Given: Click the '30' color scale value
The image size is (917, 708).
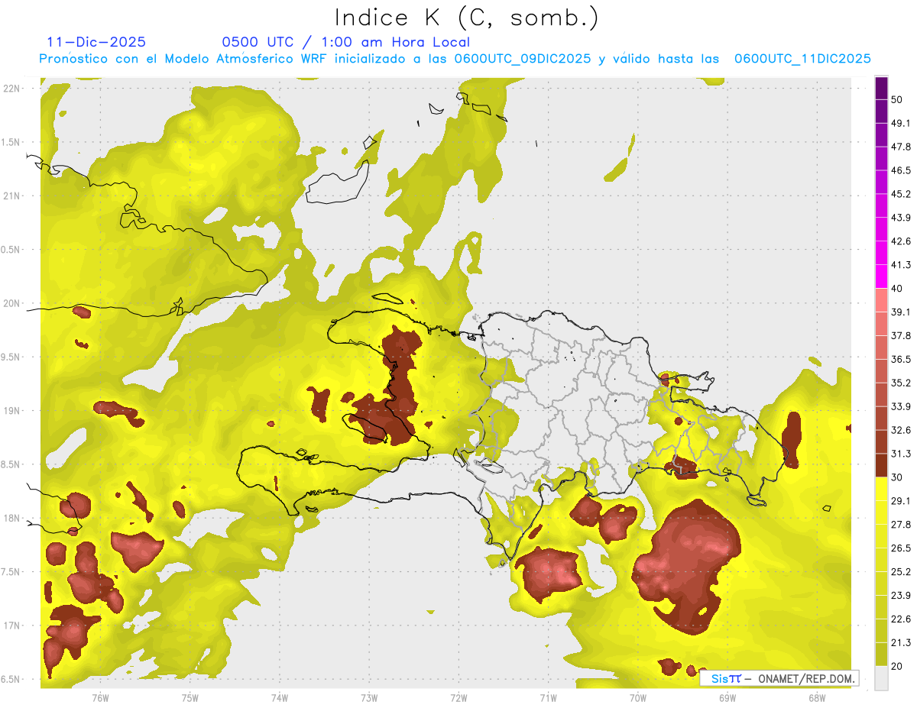Looking at the screenshot, I should (898, 477).
